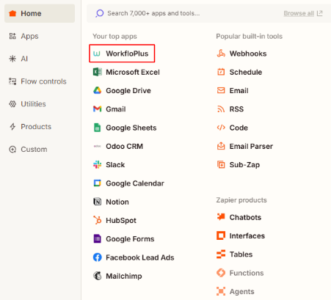Choose the WorkfloPlus app label
The image size is (331, 300).
127,54
